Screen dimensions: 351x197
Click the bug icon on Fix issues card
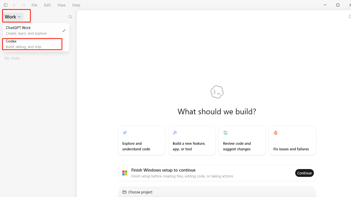pos(276,133)
